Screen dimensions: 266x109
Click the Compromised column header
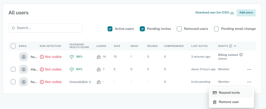(x=174, y=46)
